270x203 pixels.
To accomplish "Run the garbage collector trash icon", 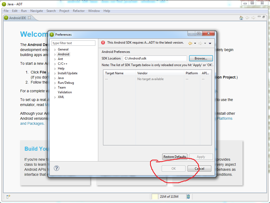I will [x=188, y=196].
